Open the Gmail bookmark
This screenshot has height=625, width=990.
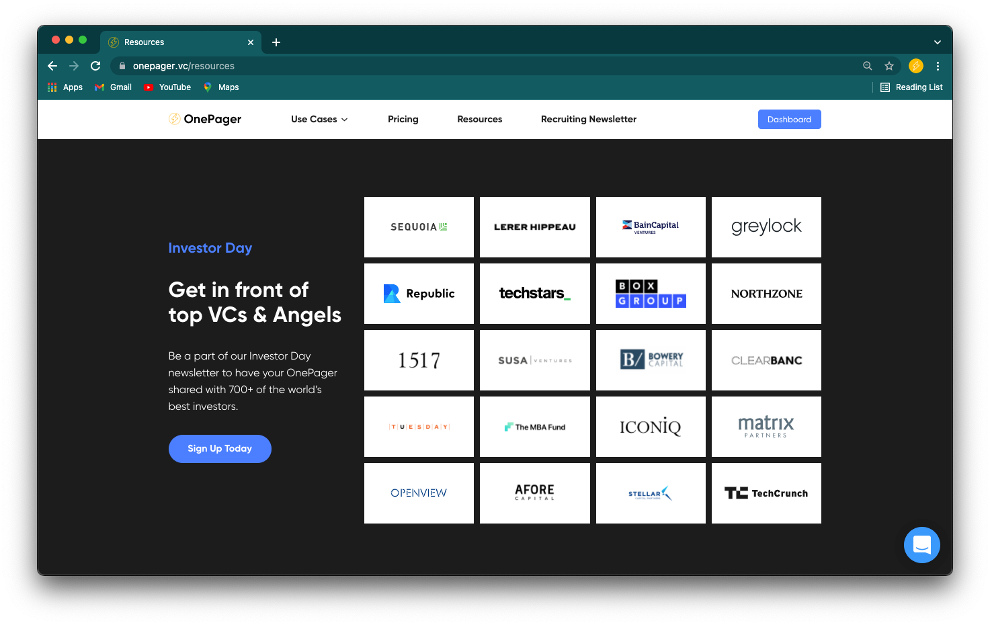(x=113, y=87)
